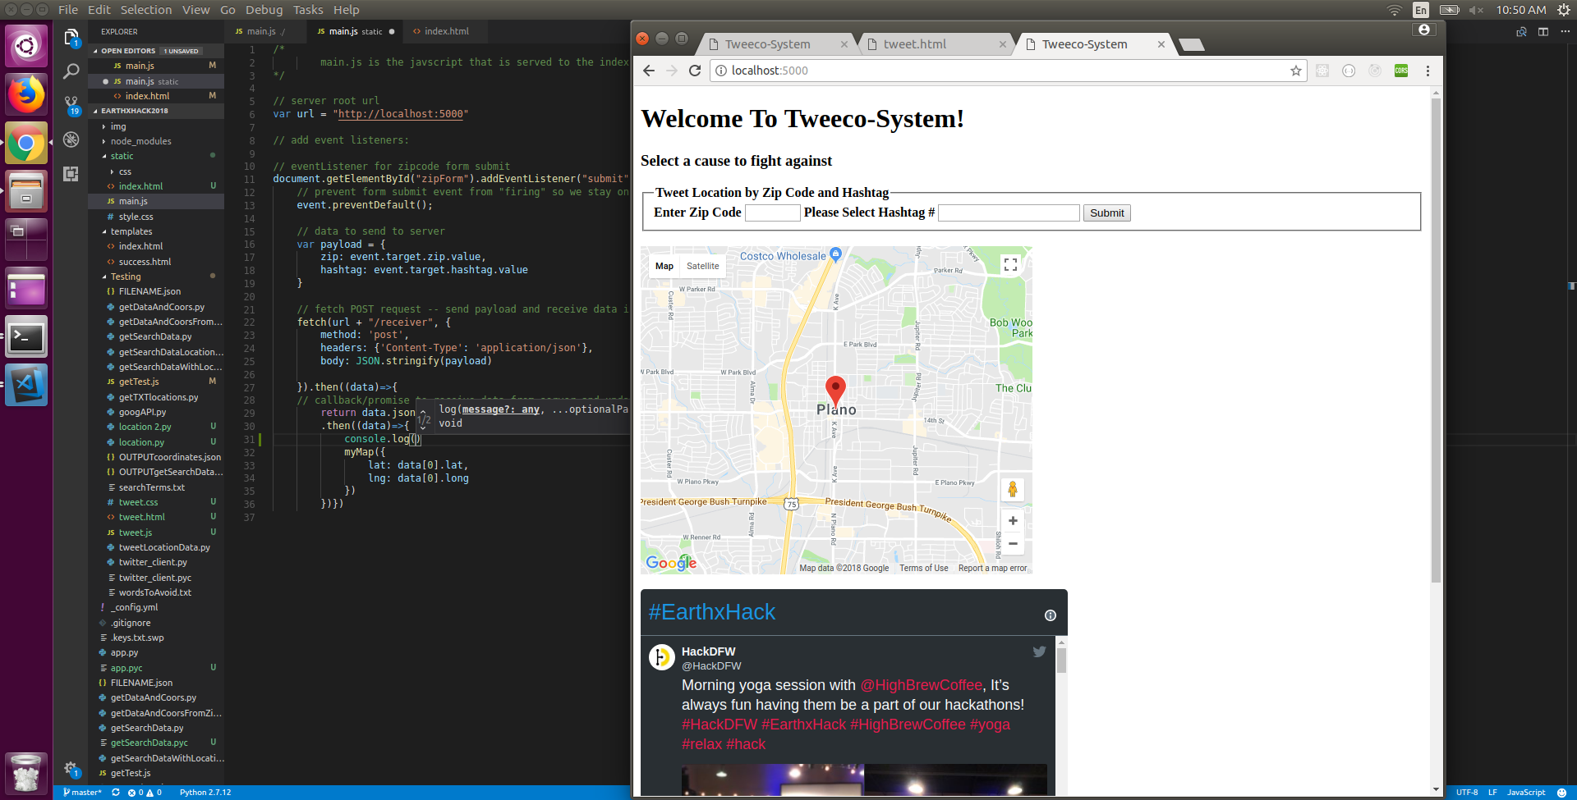
Task: Reload the localhost:5000 page
Action: tap(695, 71)
